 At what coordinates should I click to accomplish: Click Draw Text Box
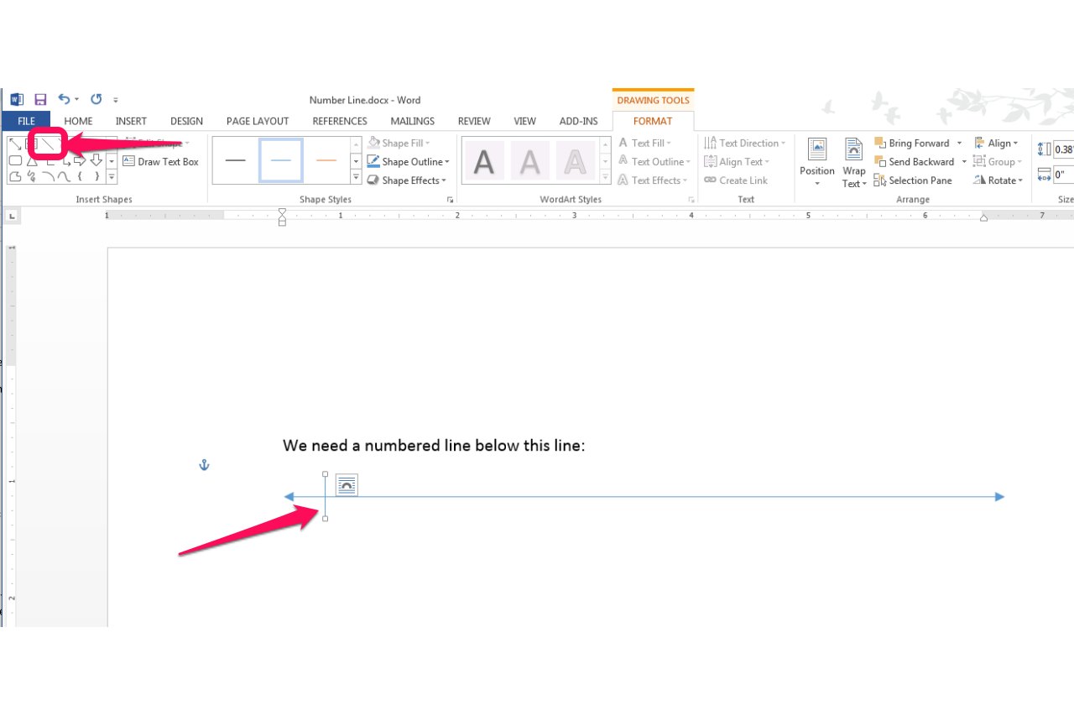point(161,161)
